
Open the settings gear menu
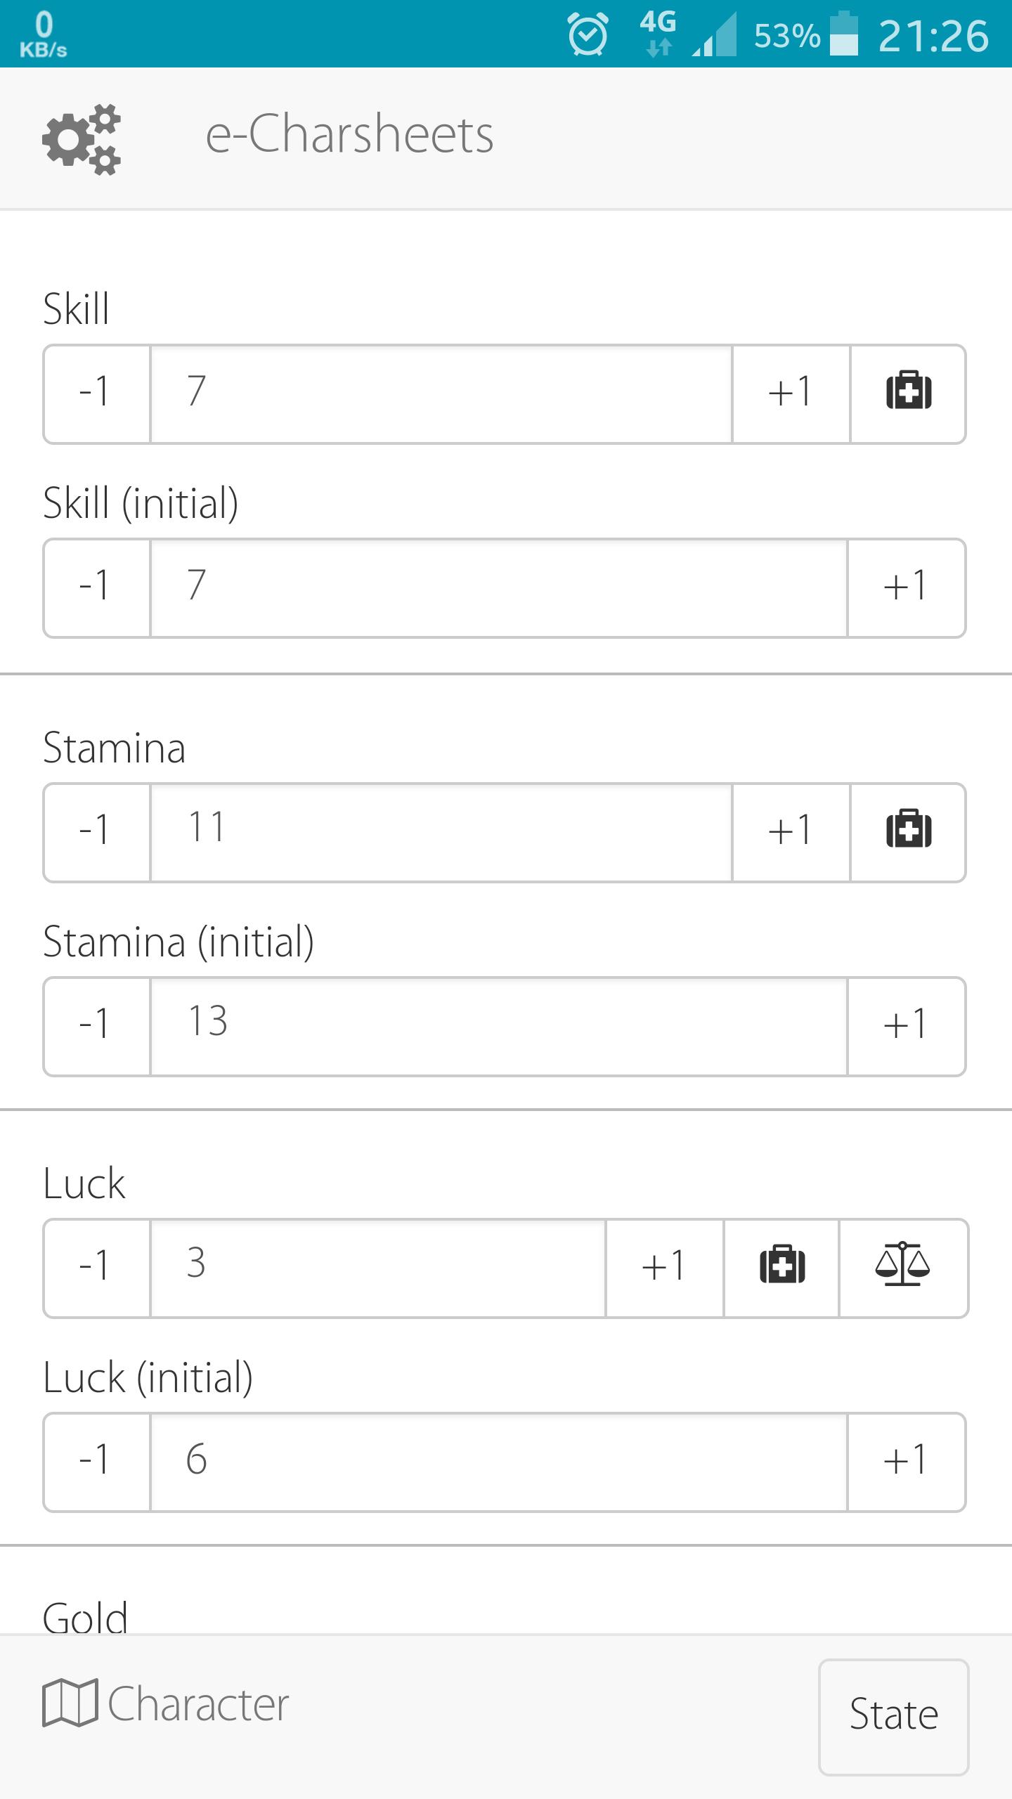tap(86, 138)
